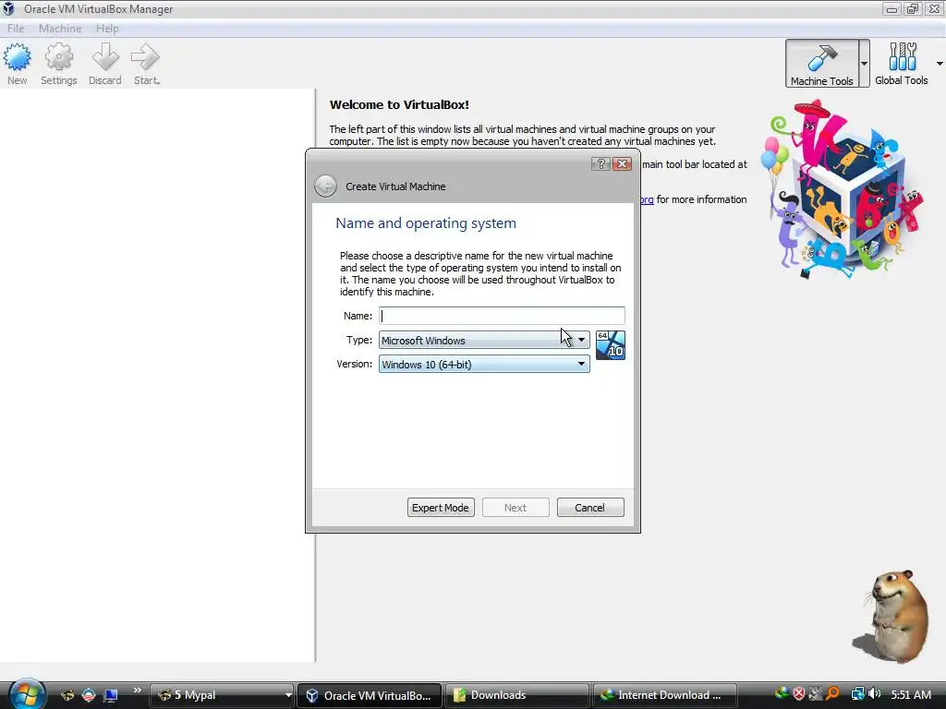
Task: Close the Create Virtual Machine dialog
Action: pyautogui.click(x=622, y=164)
